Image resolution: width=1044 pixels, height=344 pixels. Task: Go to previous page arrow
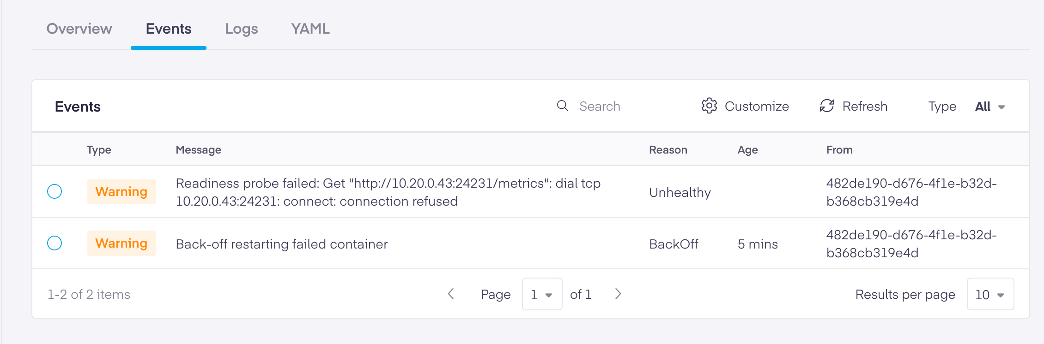coord(451,294)
